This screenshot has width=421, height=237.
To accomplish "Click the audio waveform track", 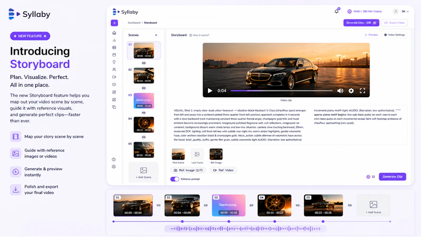I will pyautogui.click(x=245, y=229).
